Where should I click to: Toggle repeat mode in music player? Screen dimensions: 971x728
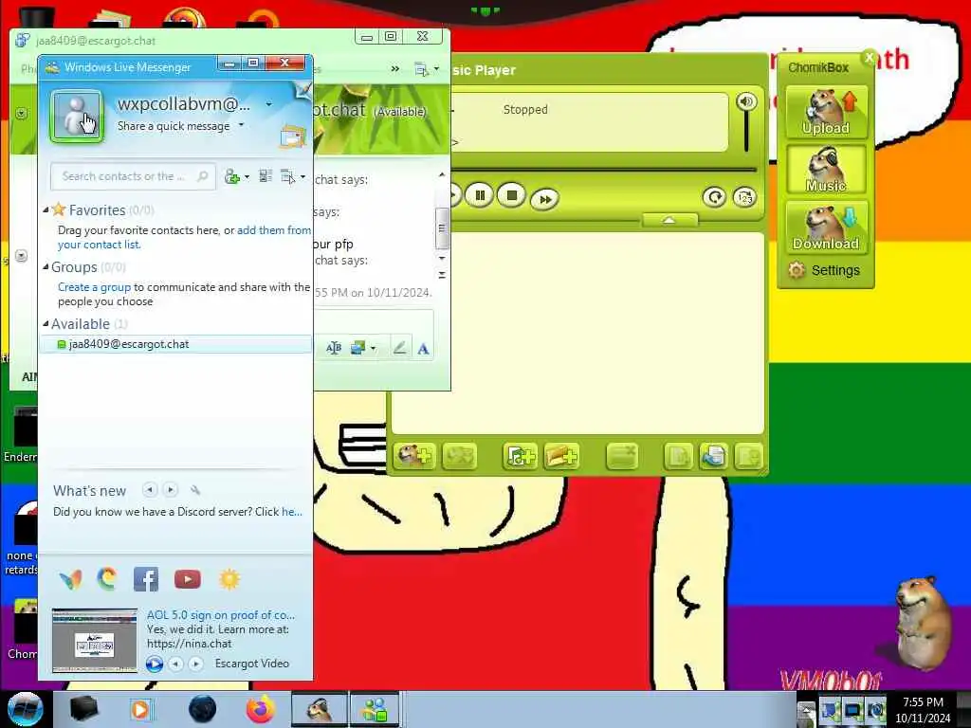pyautogui.click(x=714, y=197)
